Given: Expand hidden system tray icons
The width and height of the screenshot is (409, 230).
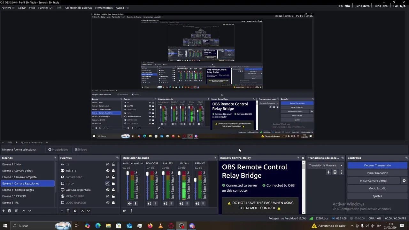Looking at the screenshot, I should point(352,226).
